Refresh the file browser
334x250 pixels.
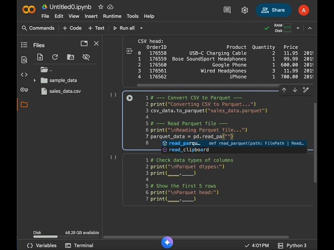click(x=55, y=57)
